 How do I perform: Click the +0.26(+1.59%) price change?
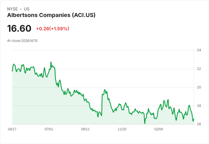coord(53,28)
